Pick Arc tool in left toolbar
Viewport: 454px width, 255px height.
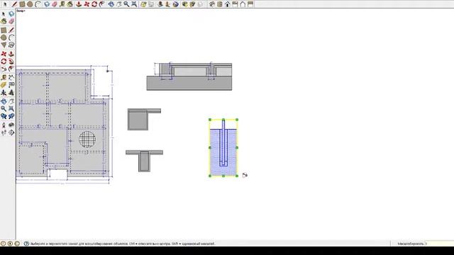tap(11, 38)
